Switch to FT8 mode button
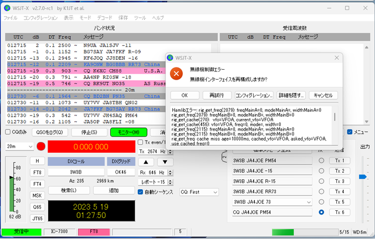Viewport: 375px width, 239px height. pos(37,172)
